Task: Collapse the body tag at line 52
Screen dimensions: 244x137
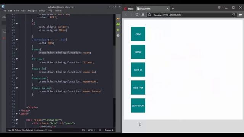Action: coord(17,114)
